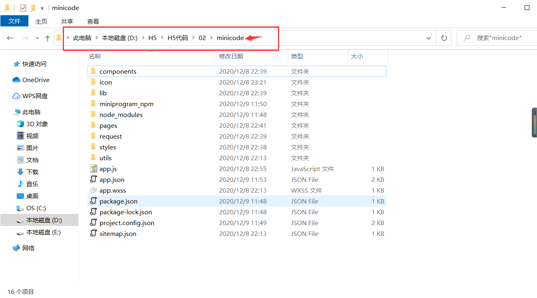
Task: Select the file name text app.js
Action: 108,169
